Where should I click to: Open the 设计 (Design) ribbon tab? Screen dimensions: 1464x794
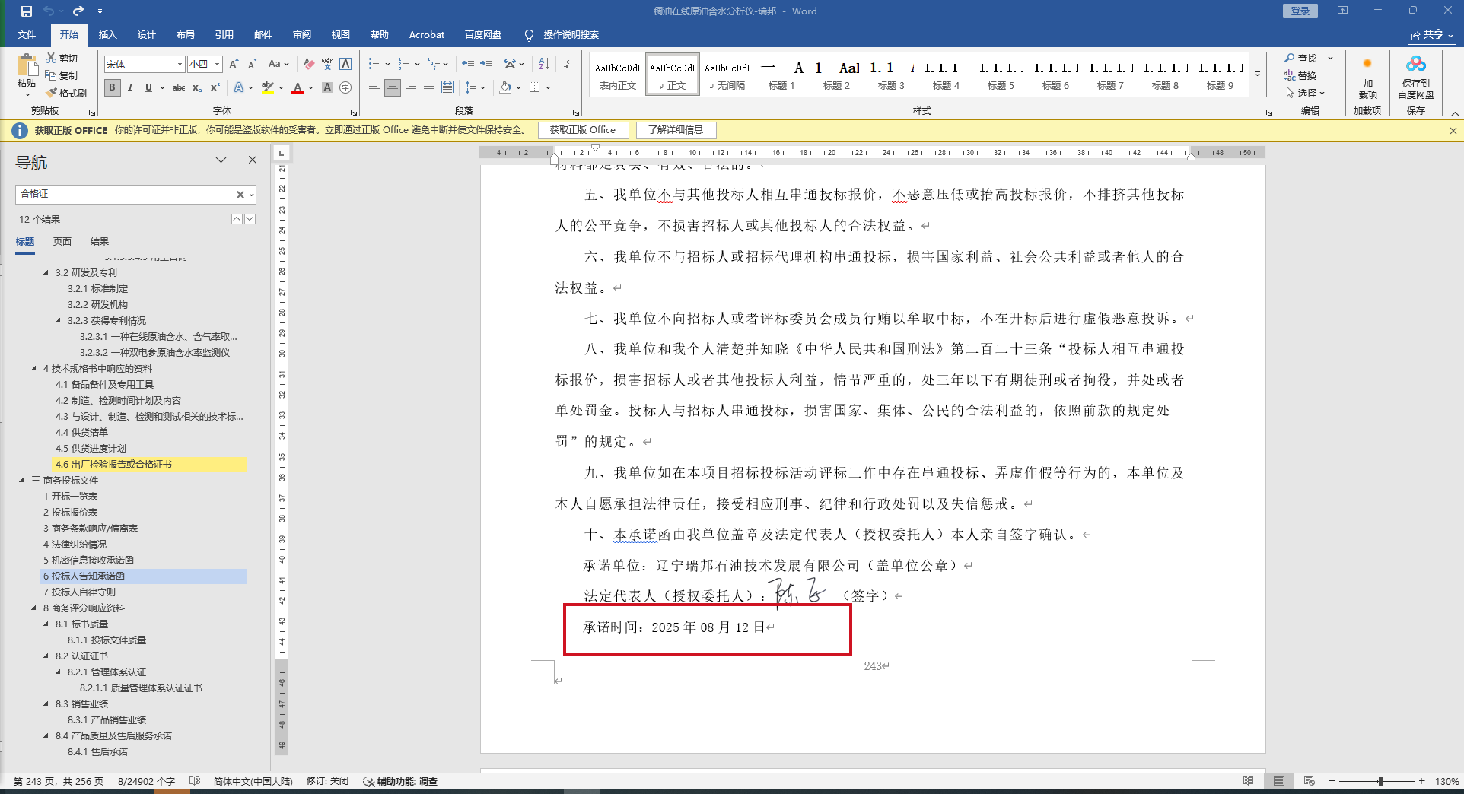coord(147,35)
